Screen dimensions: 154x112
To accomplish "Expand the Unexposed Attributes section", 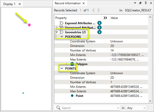I will coord(57,27).
